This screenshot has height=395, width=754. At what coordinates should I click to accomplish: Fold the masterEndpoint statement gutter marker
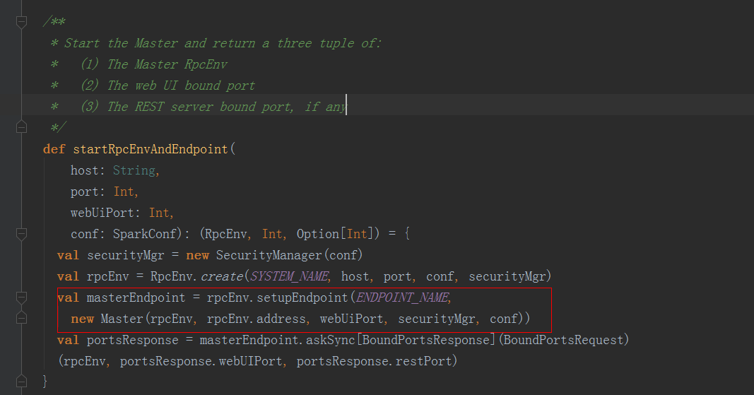(x=21, y=297)
